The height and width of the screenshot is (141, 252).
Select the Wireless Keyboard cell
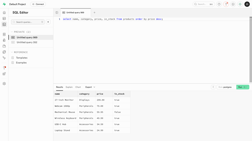tap(66, 118)
